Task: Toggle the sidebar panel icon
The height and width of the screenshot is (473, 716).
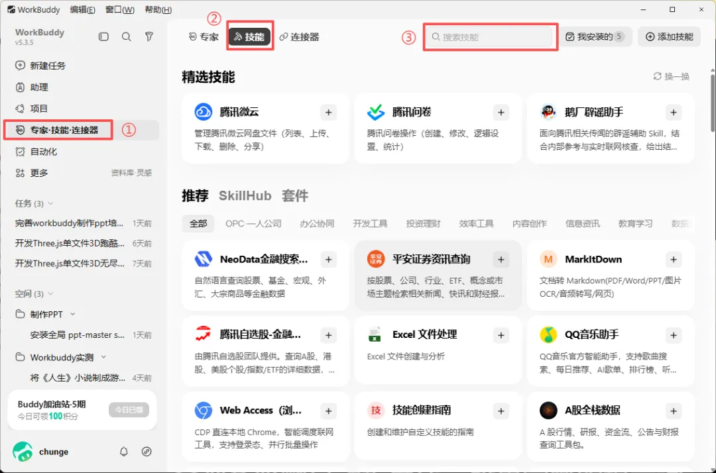Action: click(x=103, y=36)
